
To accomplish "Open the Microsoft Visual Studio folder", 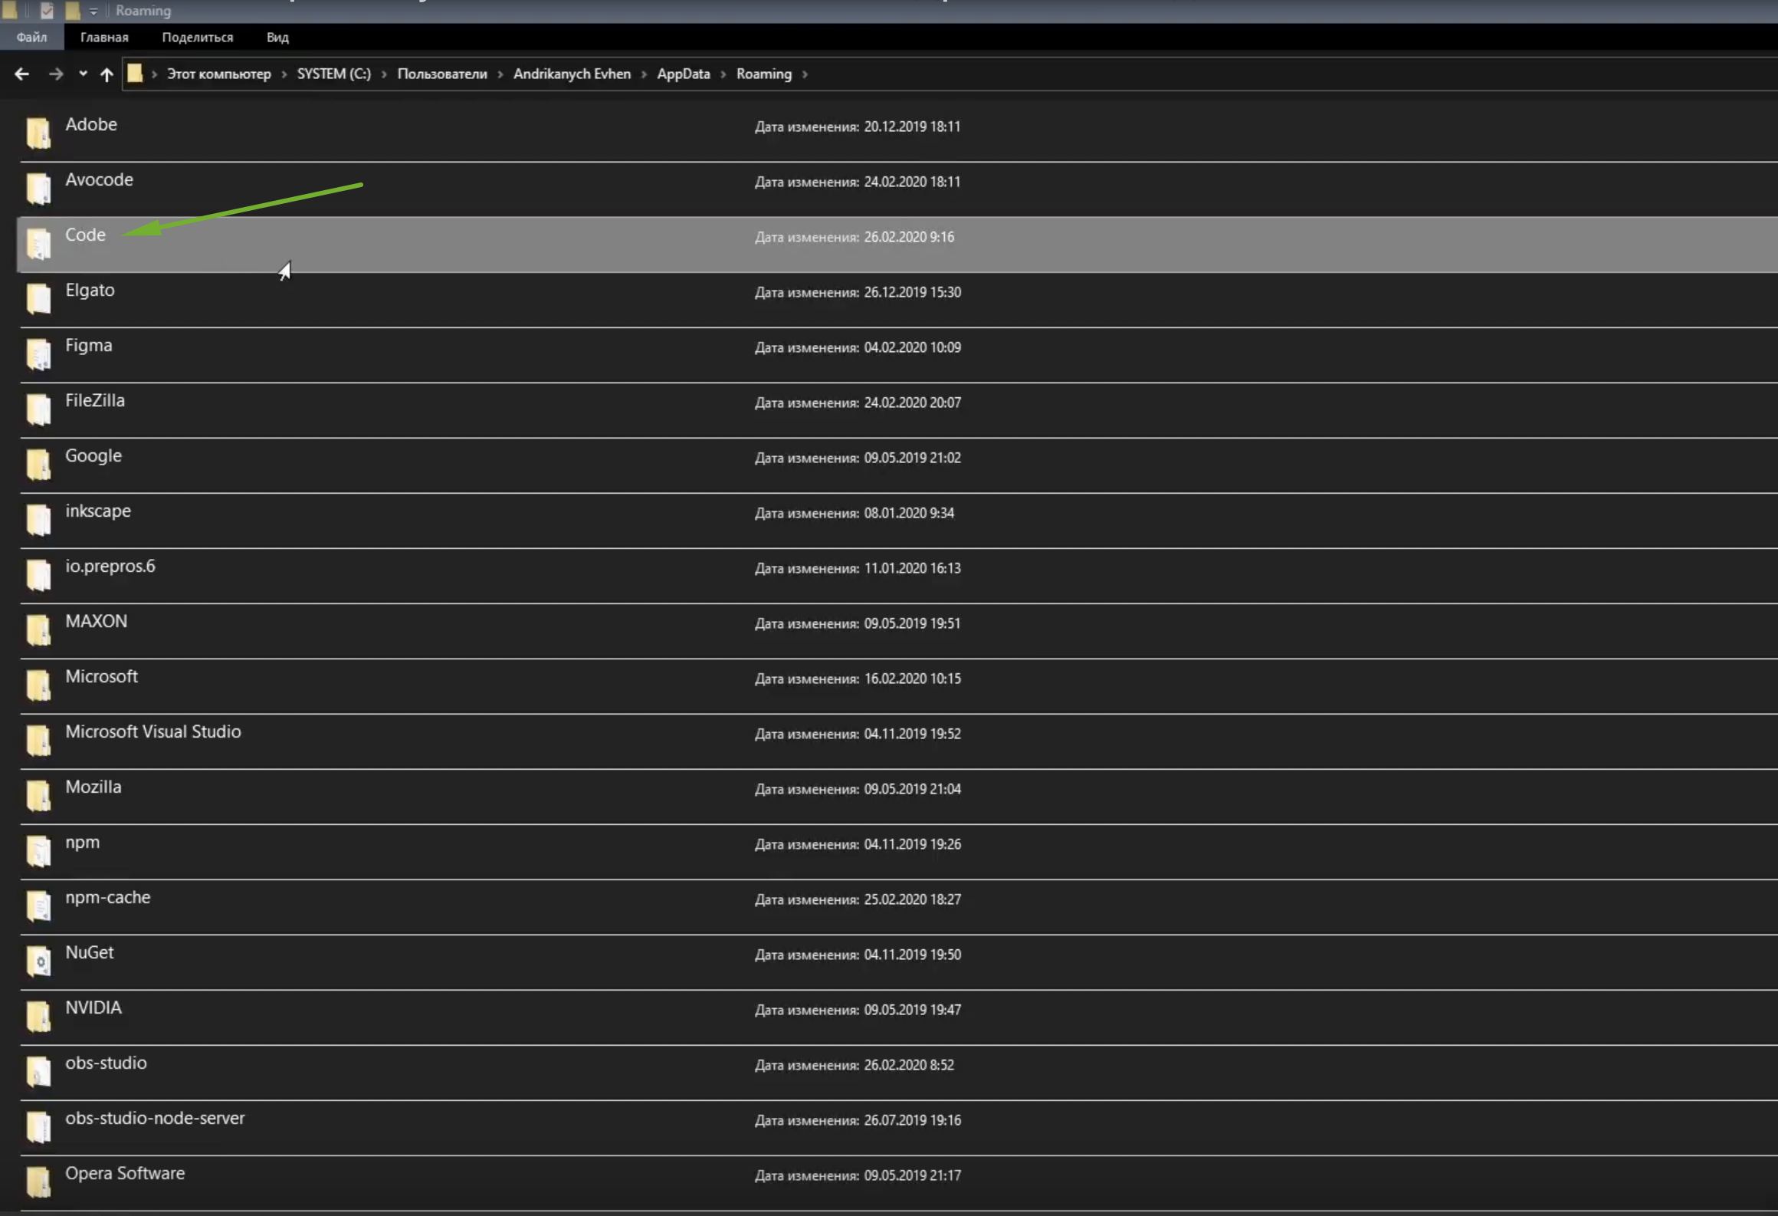I will [x=153, y=731].
